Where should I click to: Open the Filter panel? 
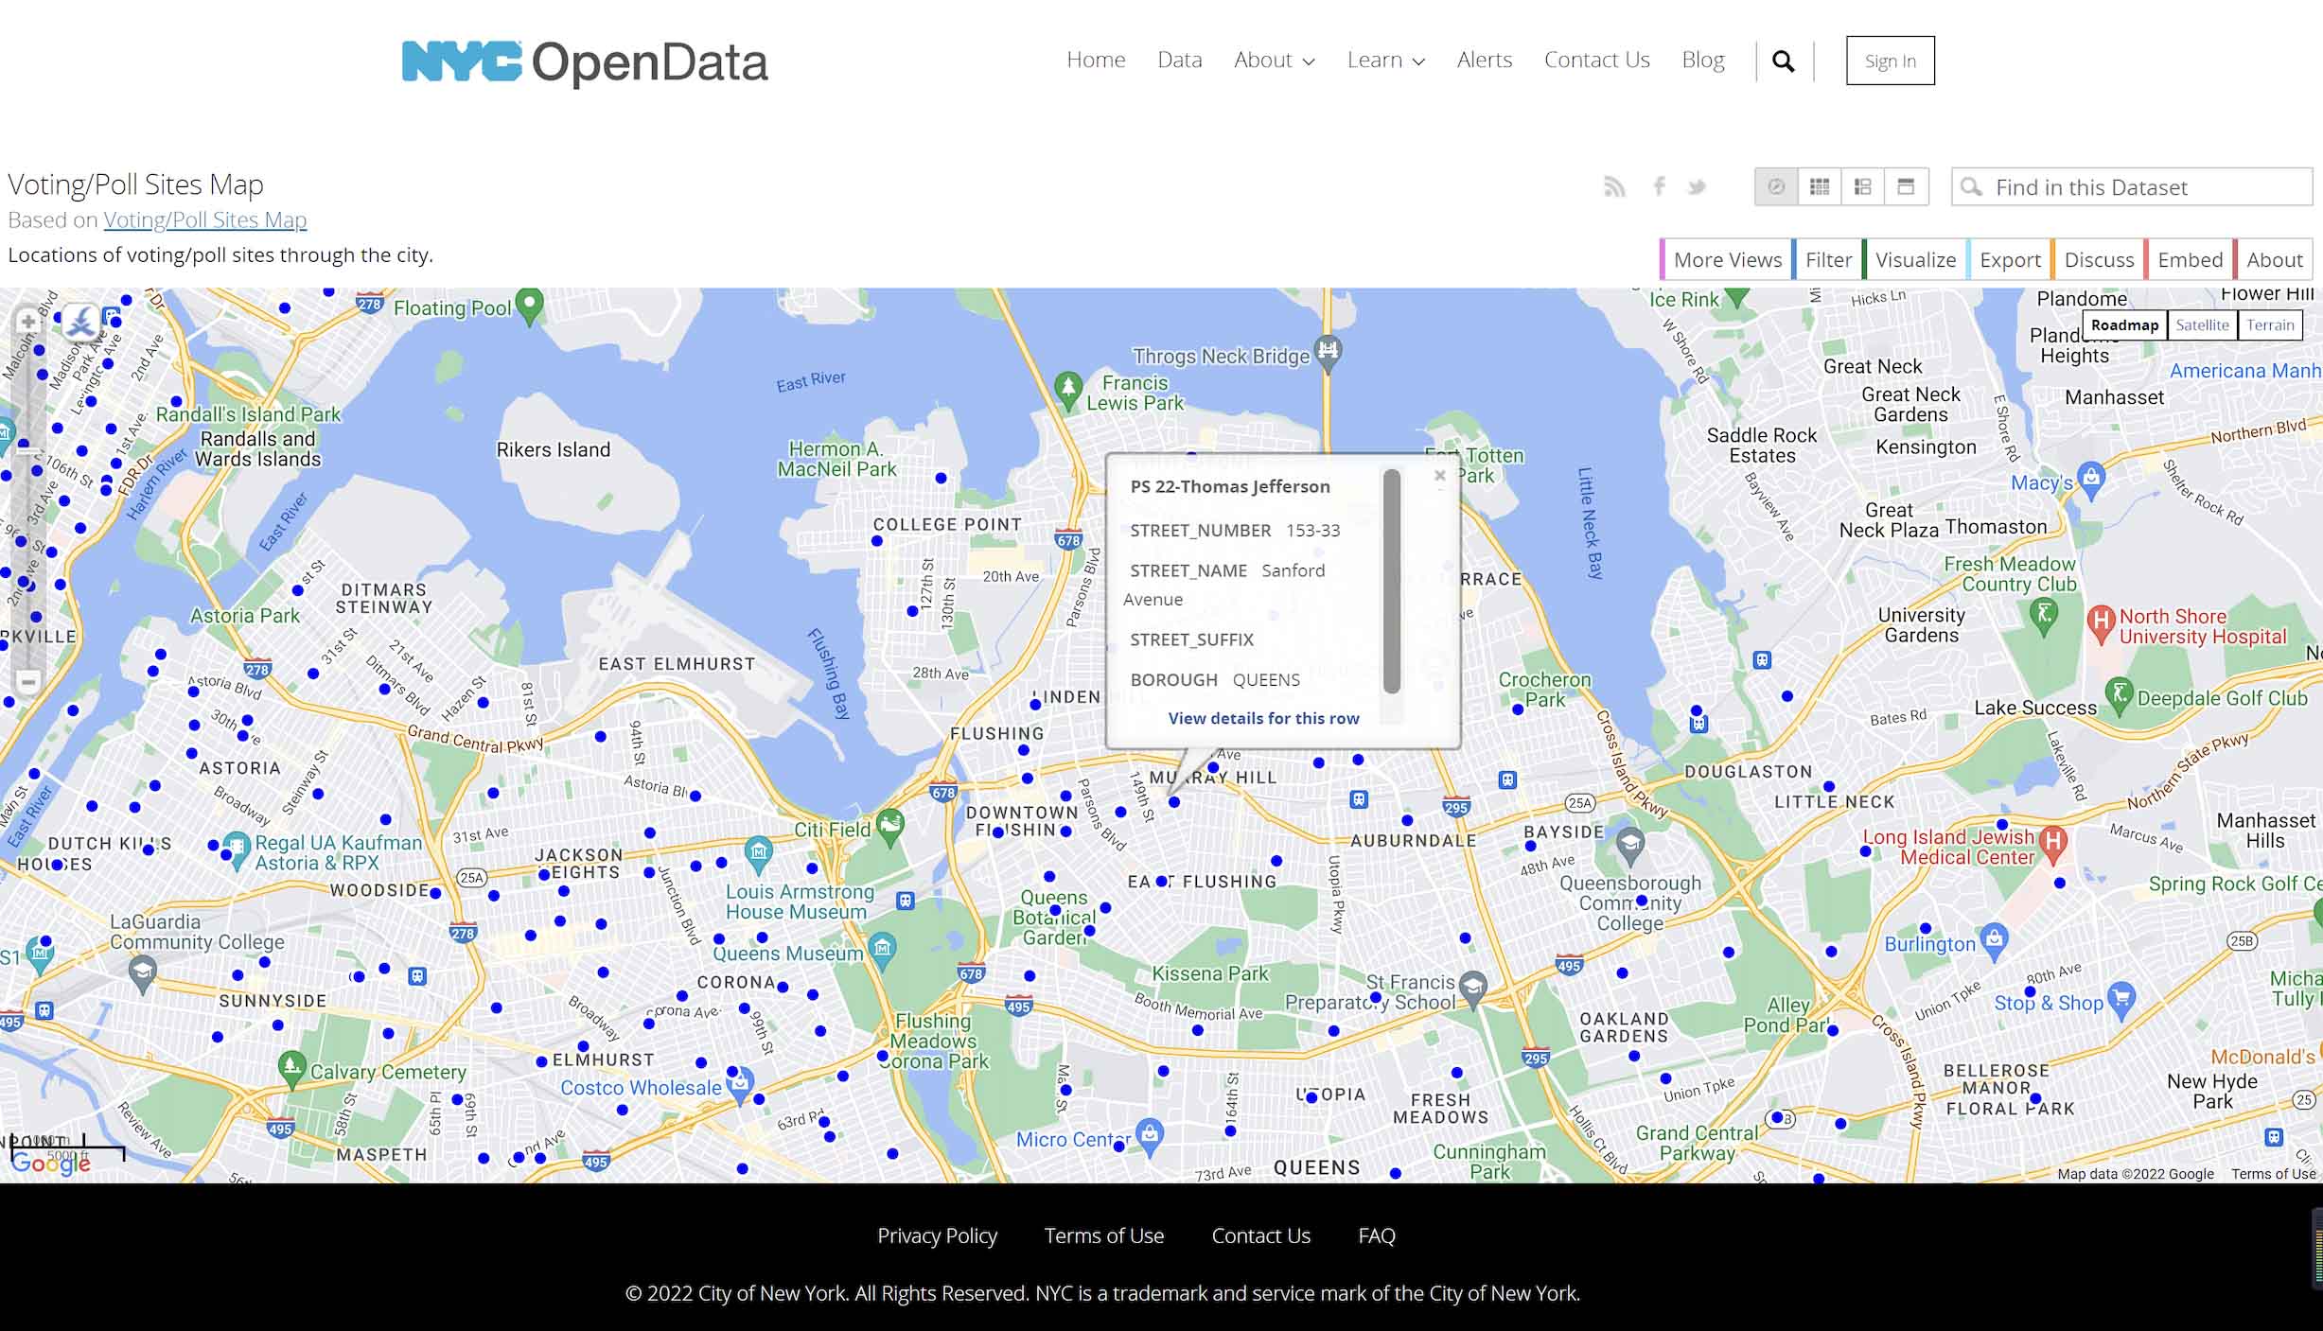tap(1826, 259)
